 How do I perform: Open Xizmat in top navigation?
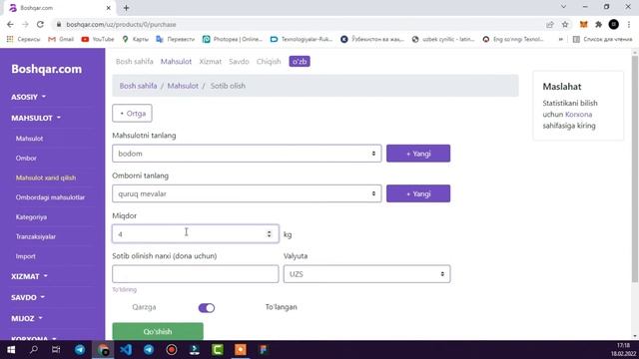[211, 62]
